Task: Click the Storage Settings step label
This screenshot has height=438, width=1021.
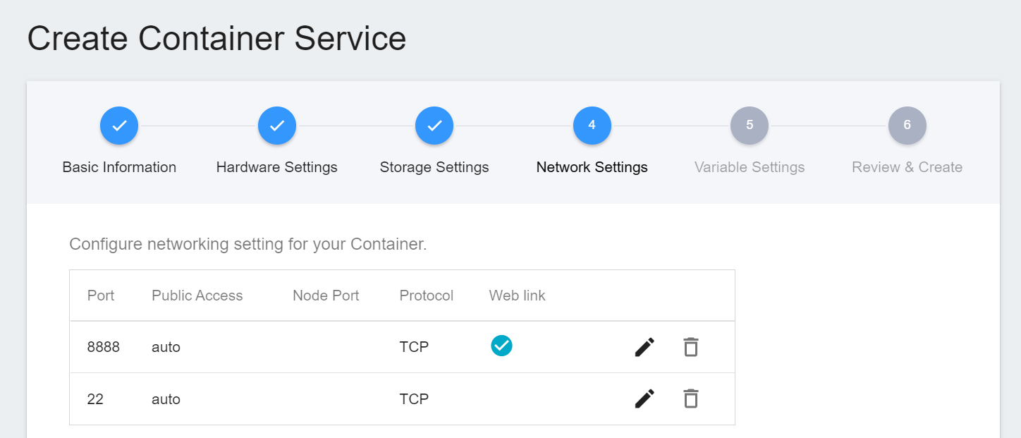Action: [x=434, y=167]
